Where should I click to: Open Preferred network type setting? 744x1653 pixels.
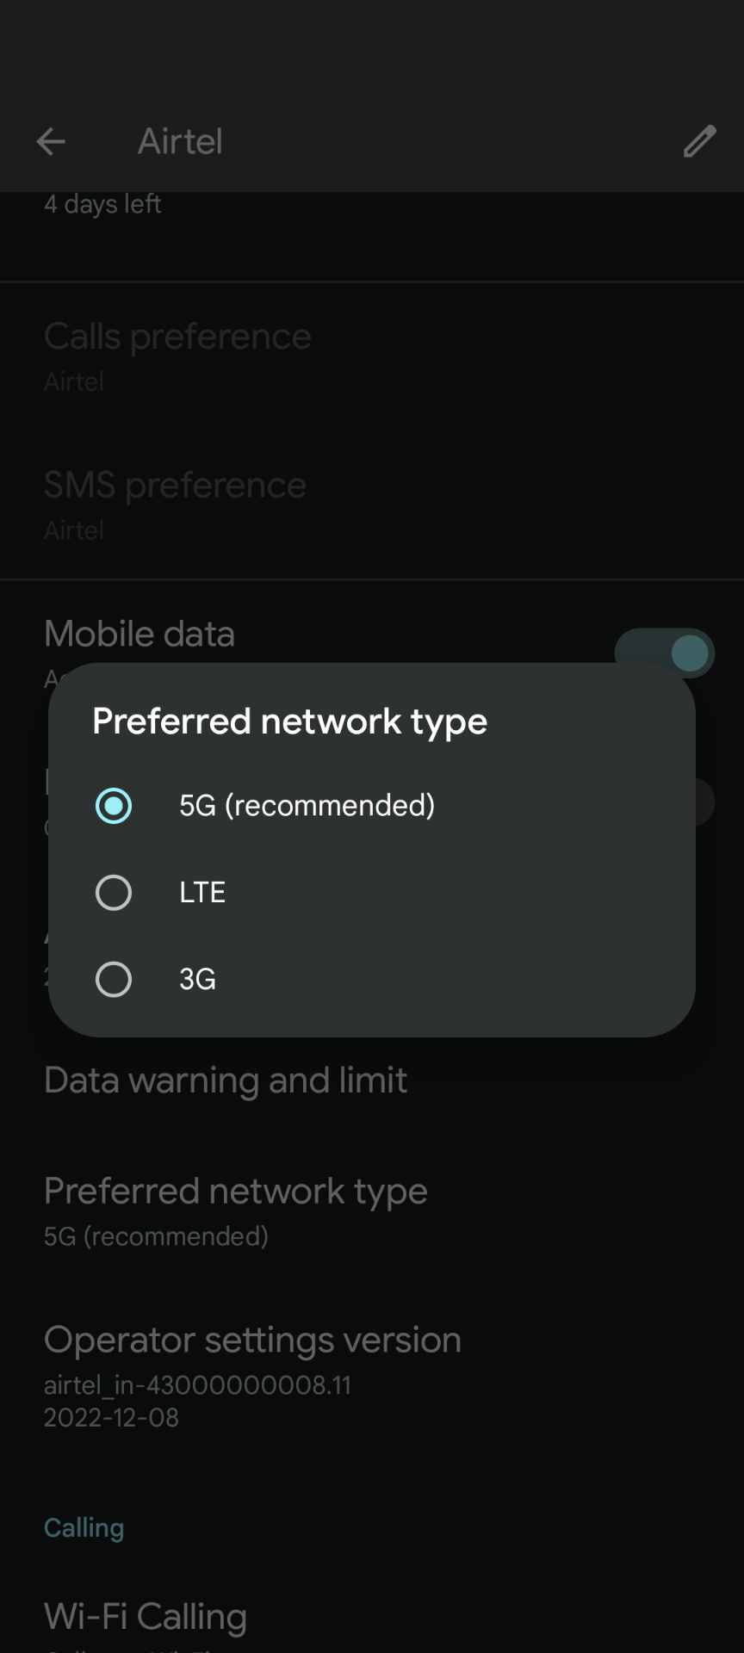pyautogui.click(x=372, y=1211)
